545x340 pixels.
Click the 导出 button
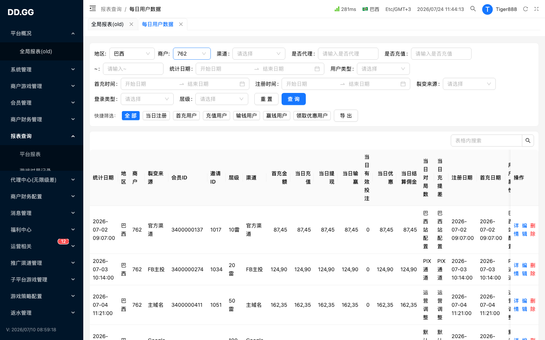click(x=346, y=116)
